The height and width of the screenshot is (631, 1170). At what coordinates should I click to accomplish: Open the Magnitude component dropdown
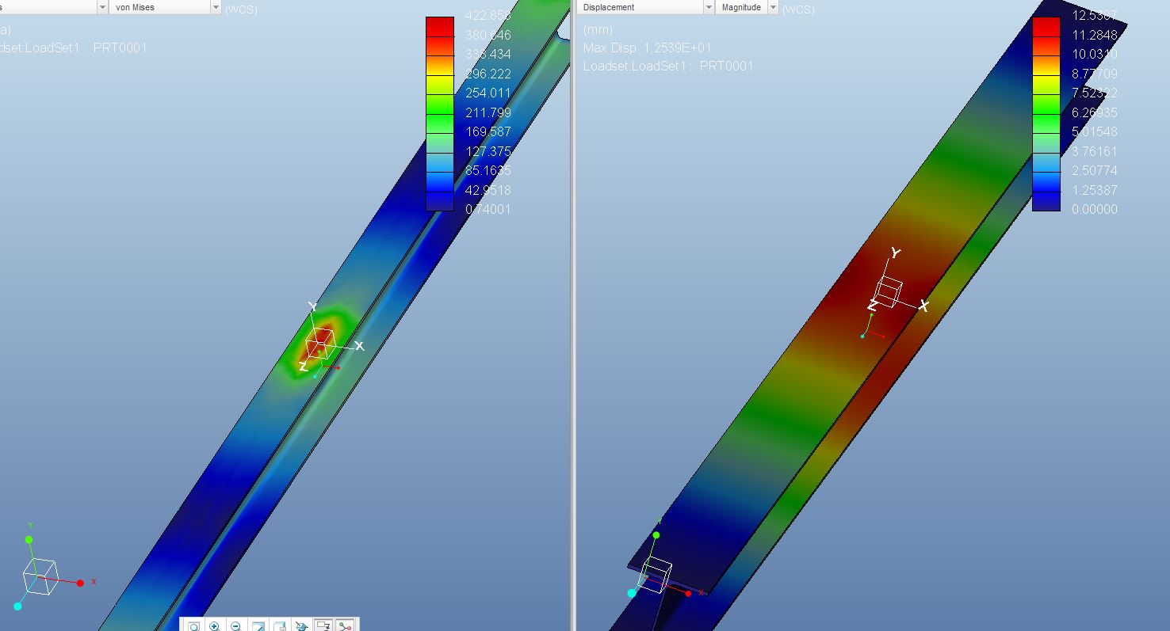tap(773, 7)
